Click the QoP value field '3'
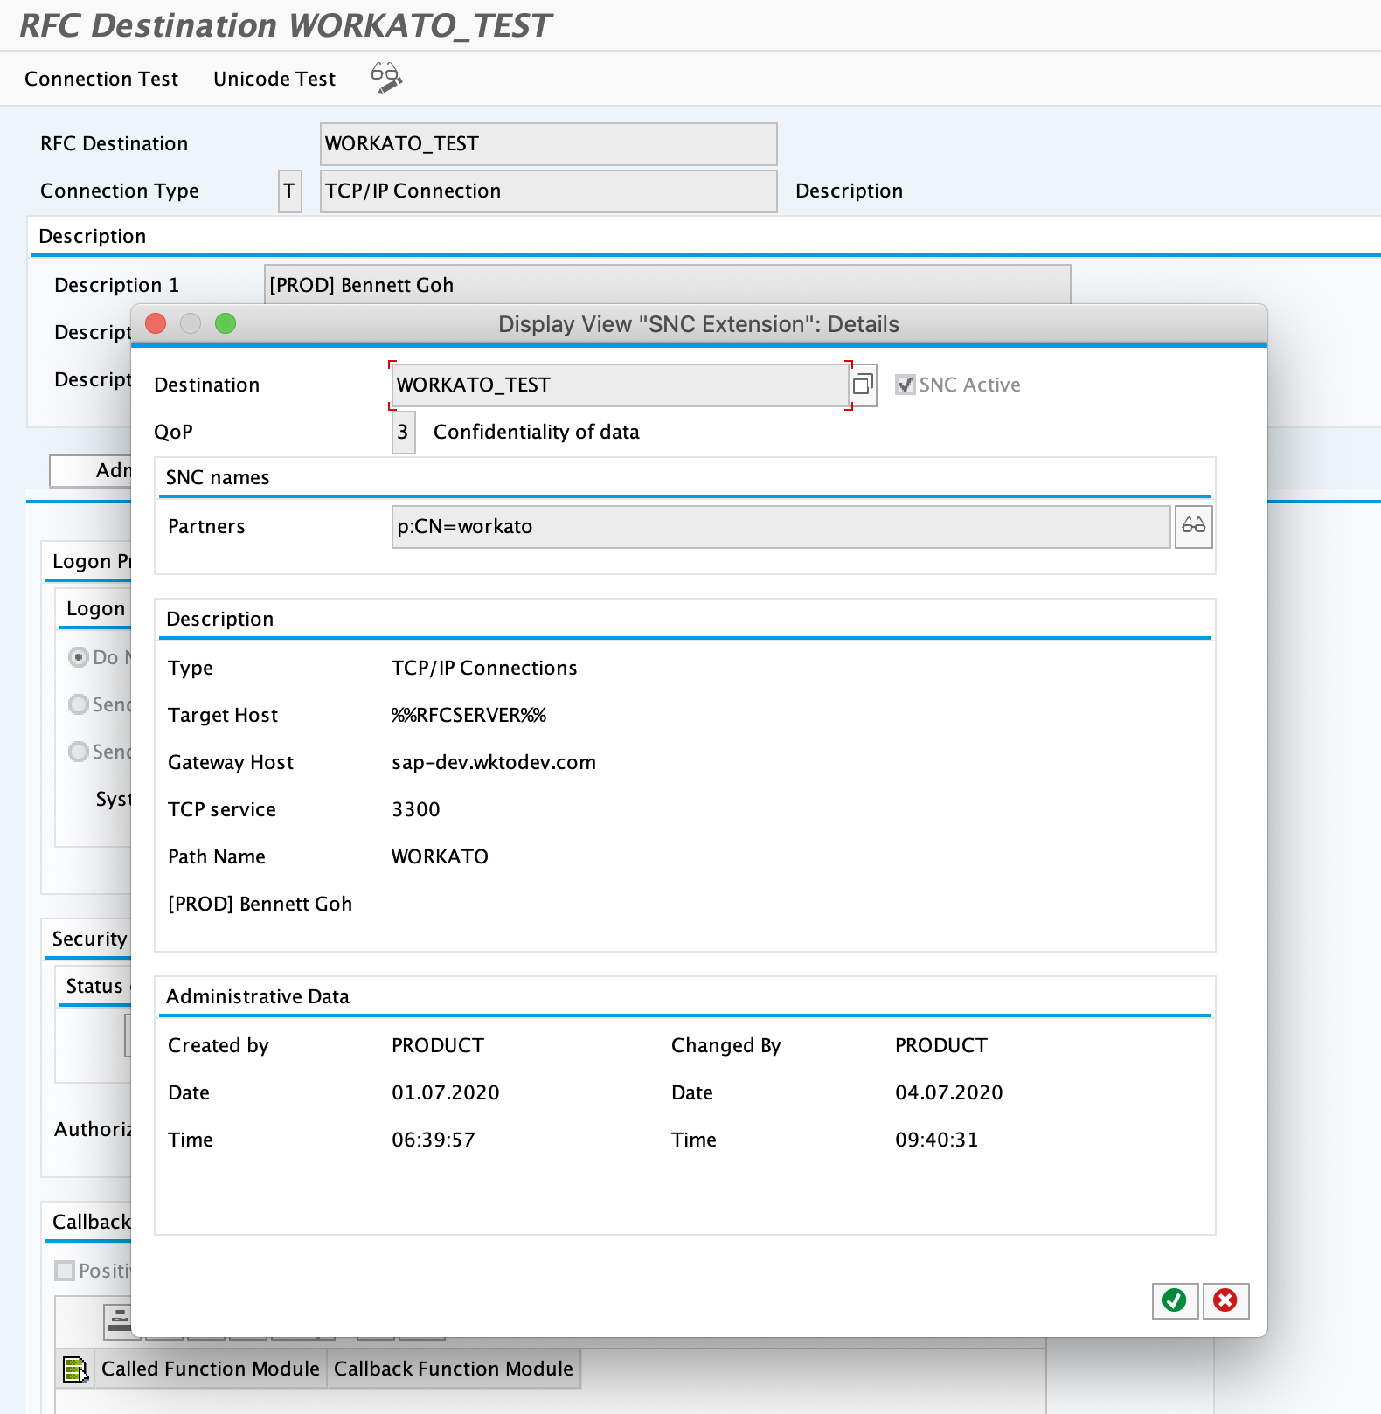The width and height of the screenshot is (1381, 1414). tap(403, 432)
